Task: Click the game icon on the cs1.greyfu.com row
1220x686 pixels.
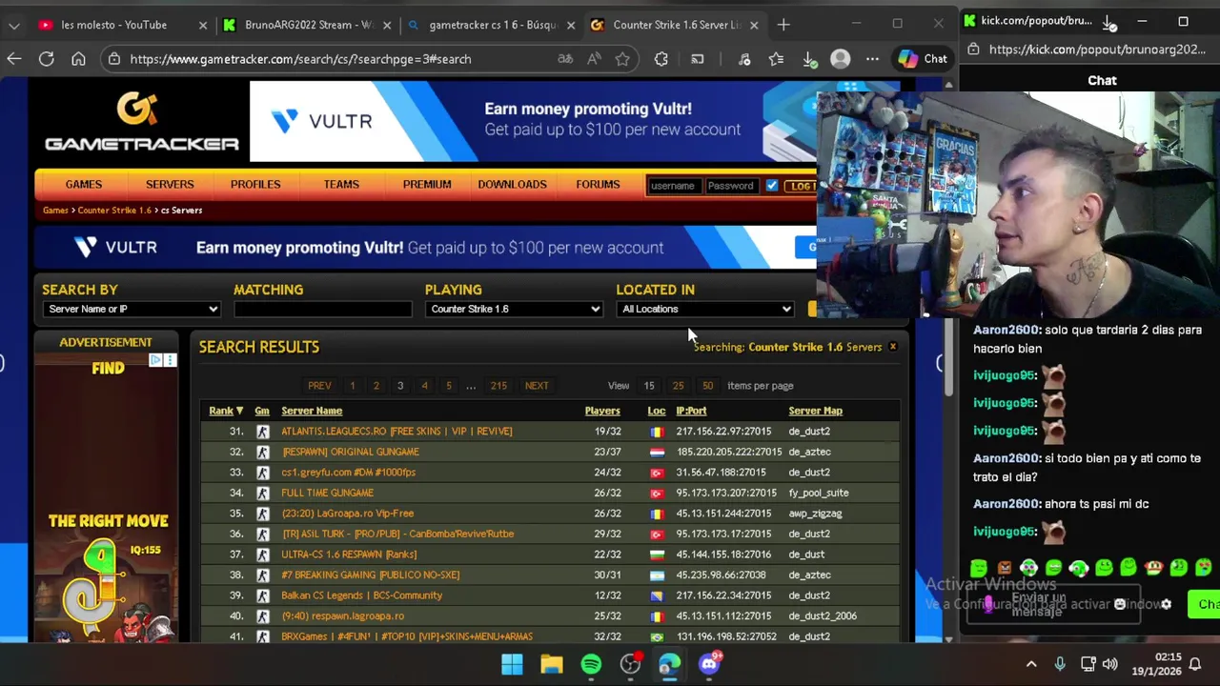Action: pos(263,473)
